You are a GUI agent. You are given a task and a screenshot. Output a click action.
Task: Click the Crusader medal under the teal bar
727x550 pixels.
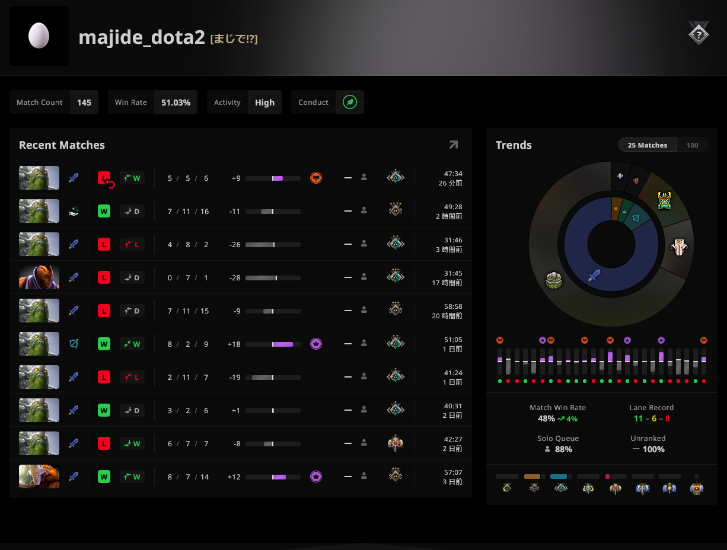click(561, 488)
